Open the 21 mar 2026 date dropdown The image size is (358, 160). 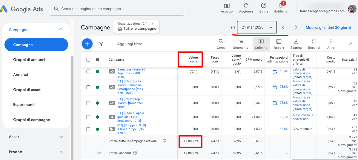(257, 27)
